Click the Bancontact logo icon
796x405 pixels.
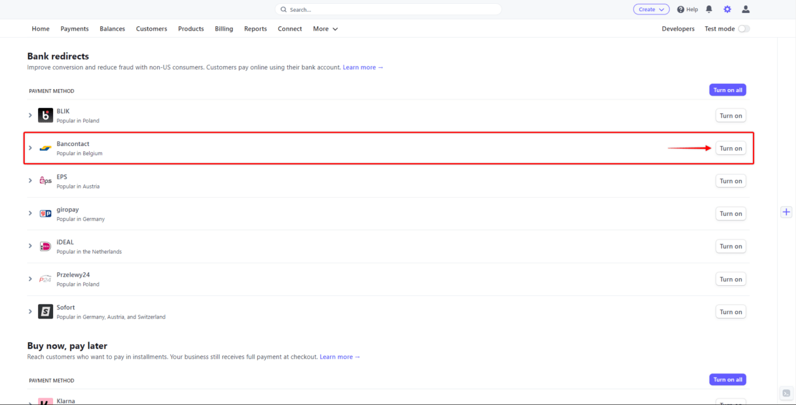(x=45, y=148)
